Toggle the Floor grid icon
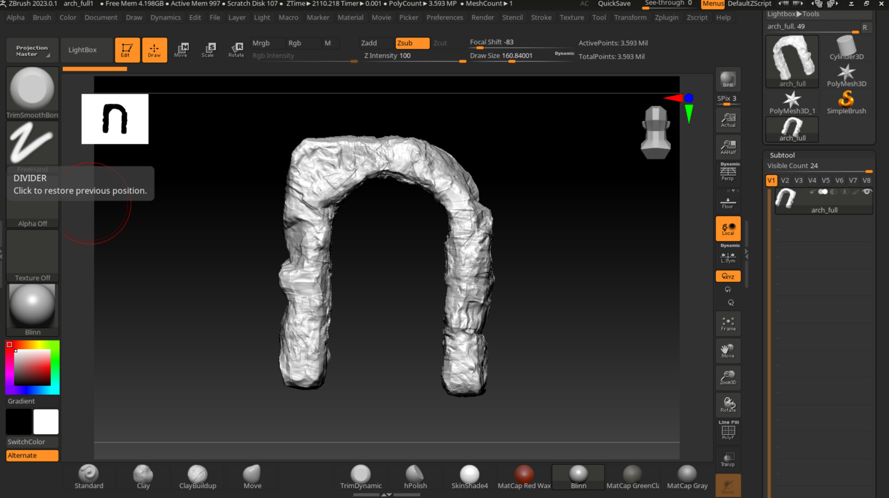Image resolution: width=889 pixels, height=498 pixels. tap(728, 203)
